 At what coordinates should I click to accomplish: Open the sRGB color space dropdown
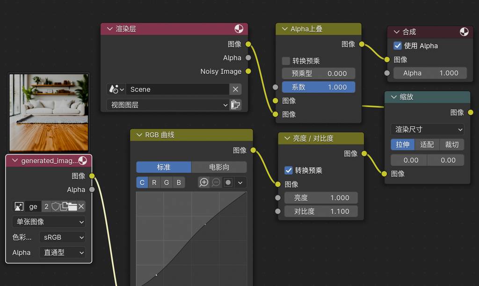[62, 237]
